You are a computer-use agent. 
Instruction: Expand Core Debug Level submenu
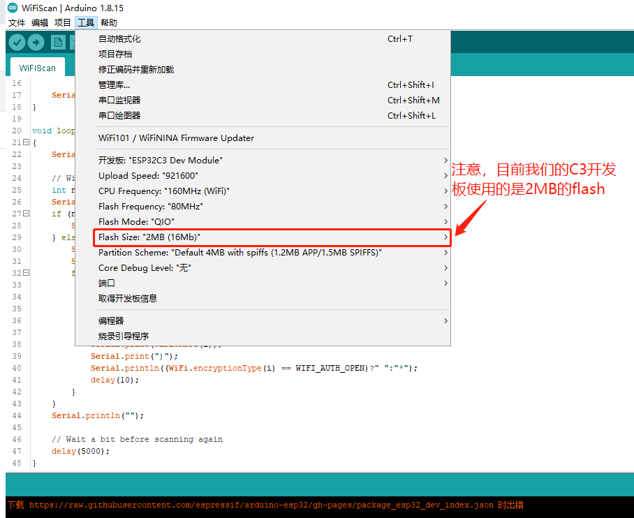coord(263,267)
